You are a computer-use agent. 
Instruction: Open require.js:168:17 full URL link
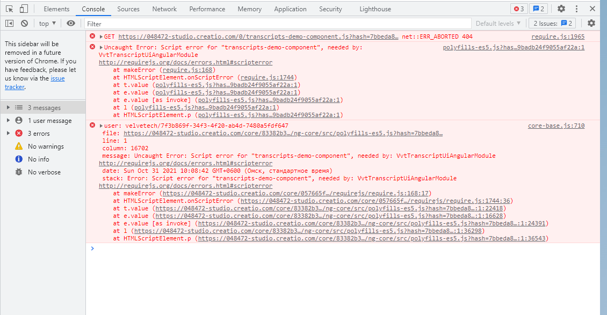[x=295, y=194]
